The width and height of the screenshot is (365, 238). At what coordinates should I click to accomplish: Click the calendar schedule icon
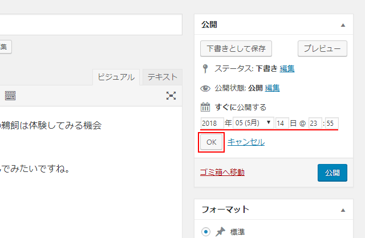click(x=206, y=107)
